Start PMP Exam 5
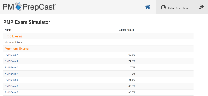Viewport: 208px width, 96px height. click(11, 80)
